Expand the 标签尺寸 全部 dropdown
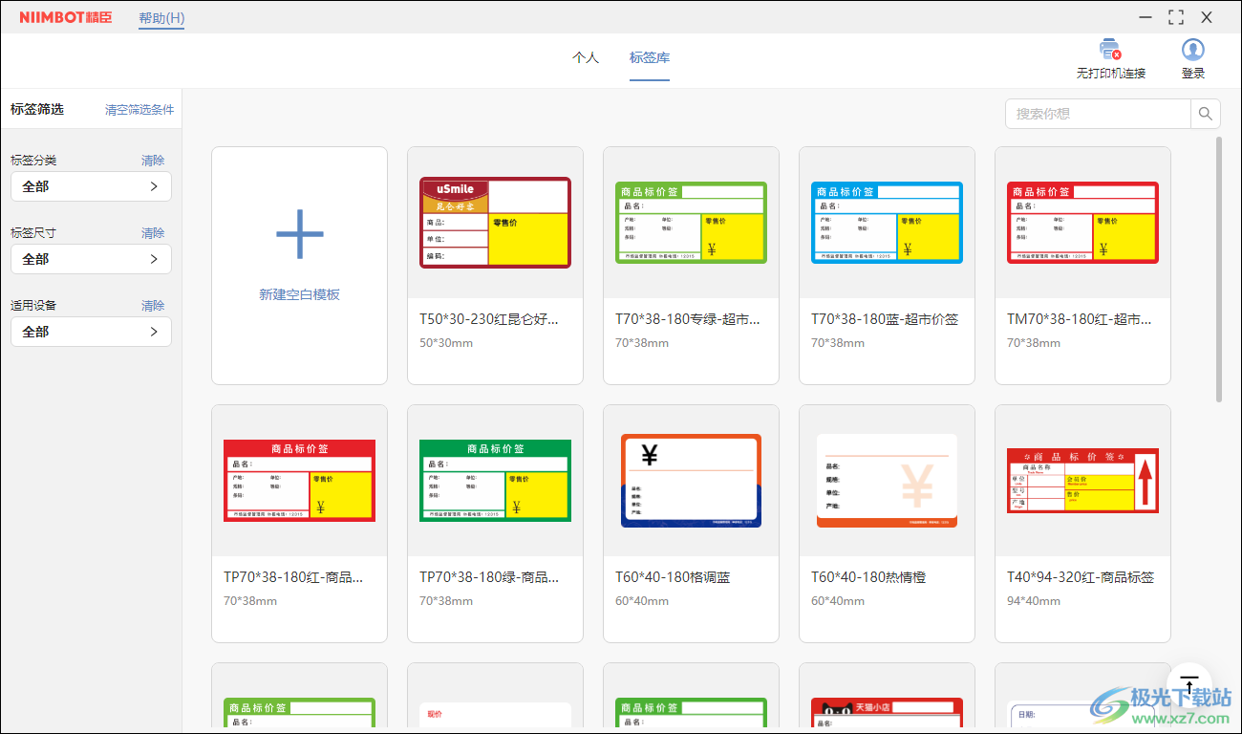Viewport: 1242px width, 734px height. pos(91,259)
